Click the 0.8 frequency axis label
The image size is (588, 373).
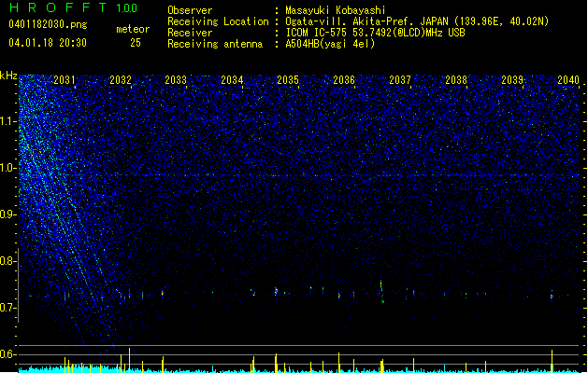(x=8, y=261)
